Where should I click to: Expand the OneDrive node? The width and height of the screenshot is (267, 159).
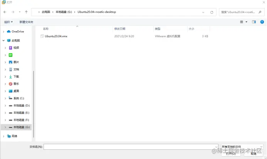click(x=3, y=32)
